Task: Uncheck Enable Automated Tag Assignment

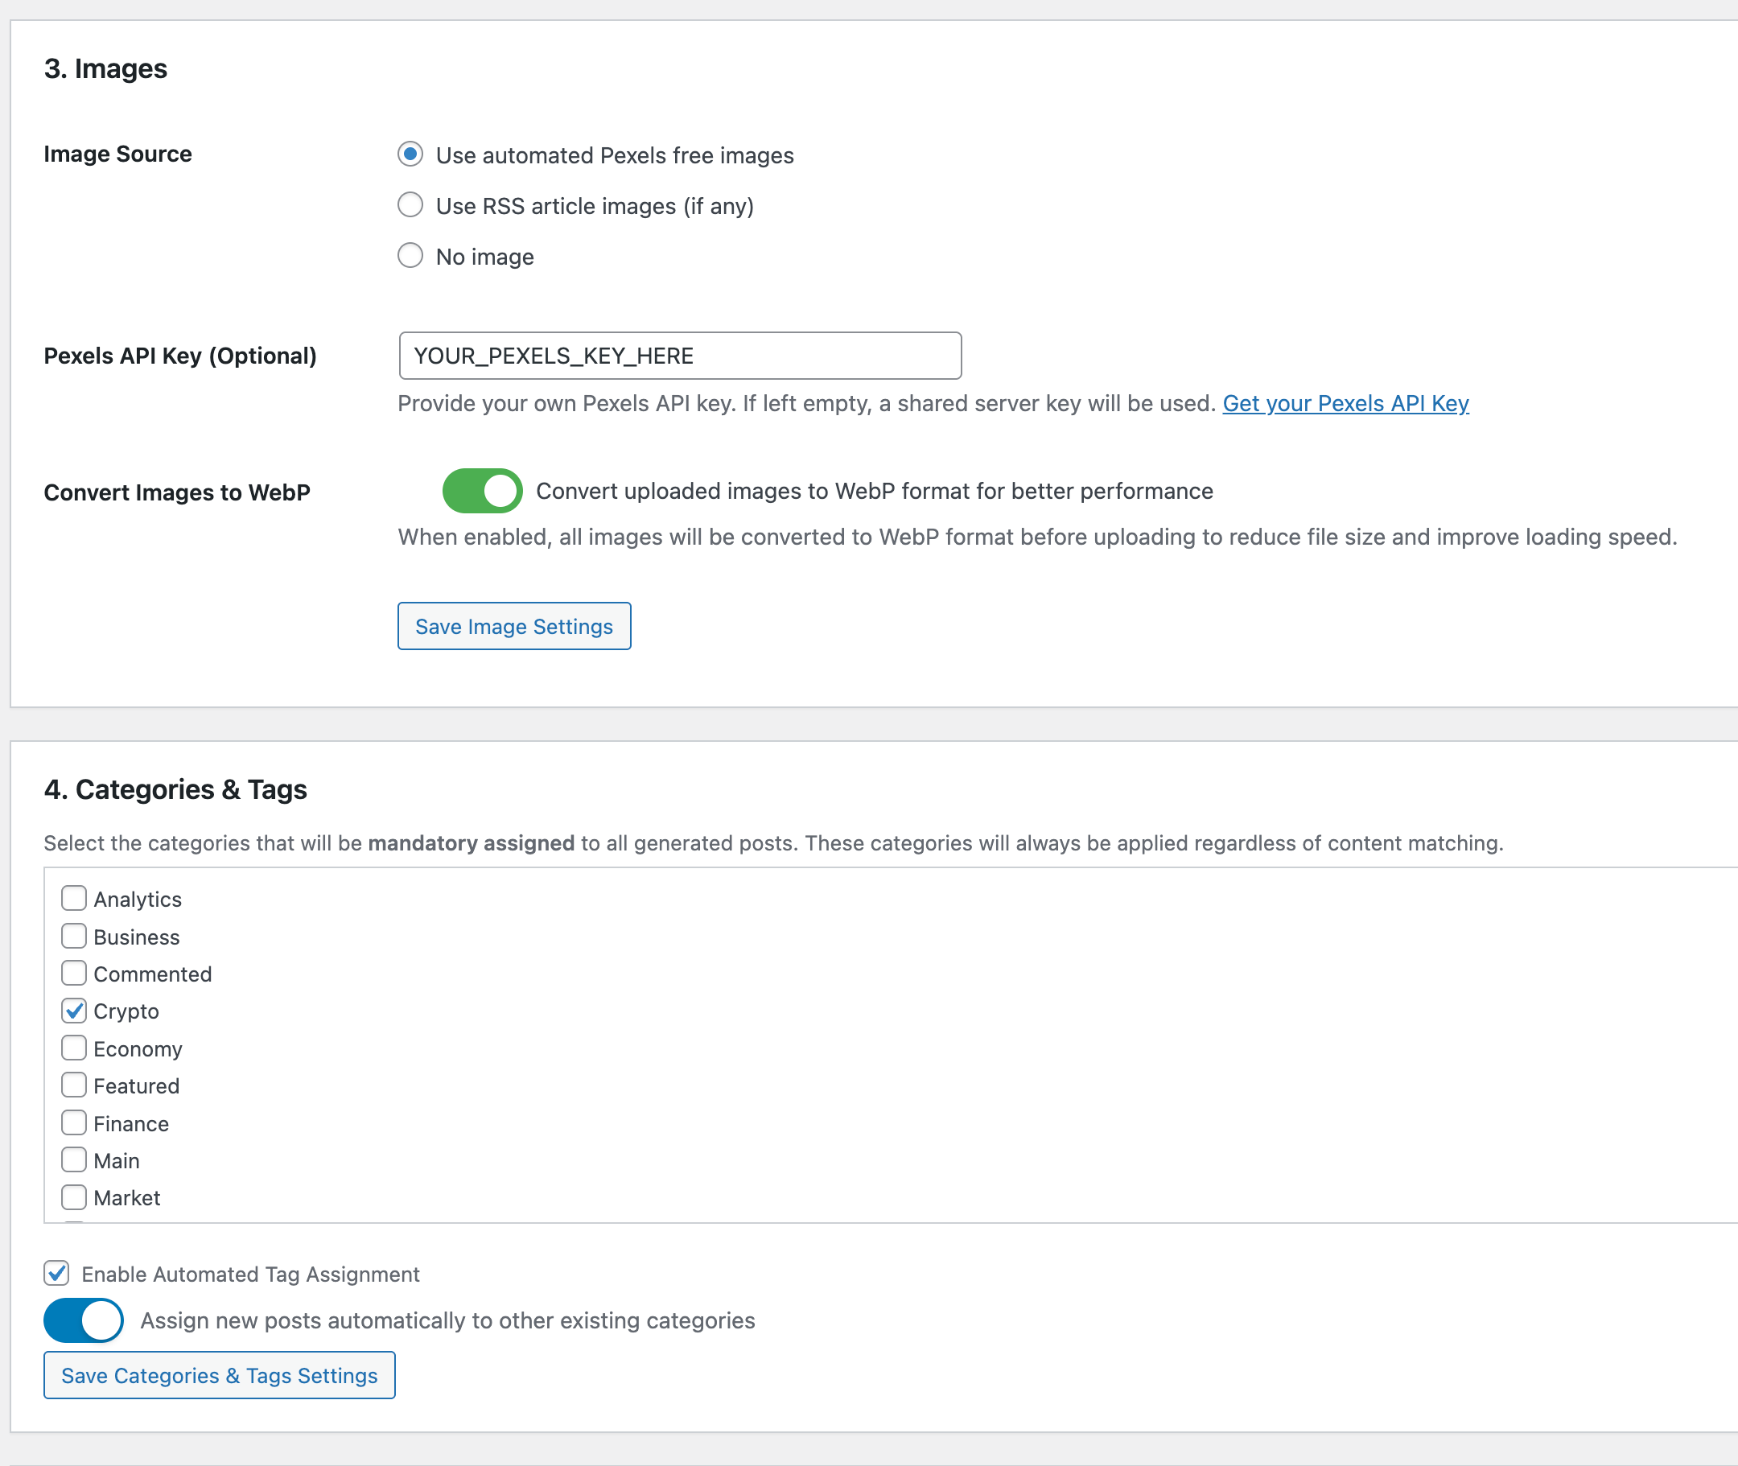Action: click(56, 1273)
